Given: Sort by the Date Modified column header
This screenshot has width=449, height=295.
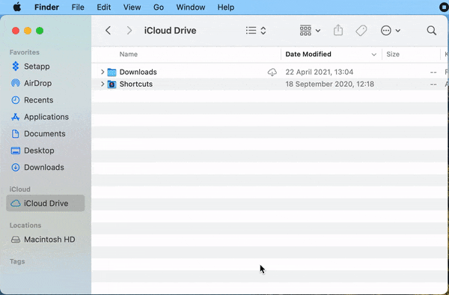Looking at the screenshot, I should tap(308, 54).
